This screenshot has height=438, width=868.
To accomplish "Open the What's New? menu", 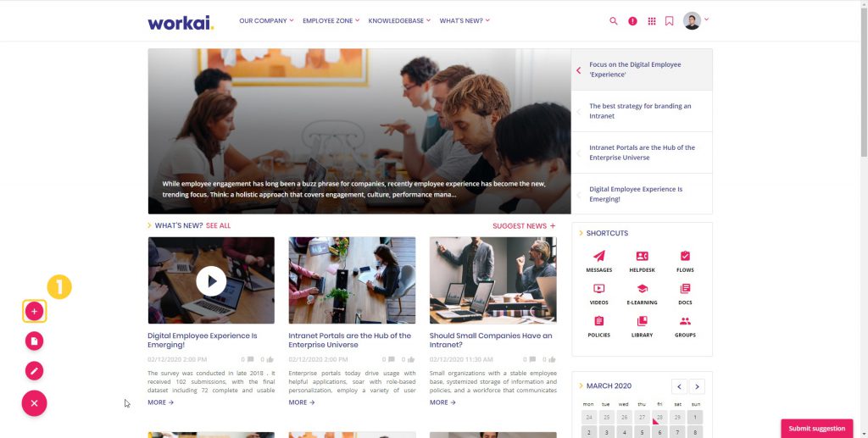I will point(465,21).
